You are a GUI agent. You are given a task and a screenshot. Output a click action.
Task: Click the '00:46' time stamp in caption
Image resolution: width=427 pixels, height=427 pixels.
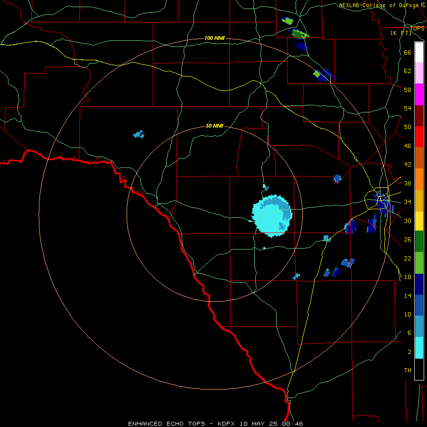292,424
